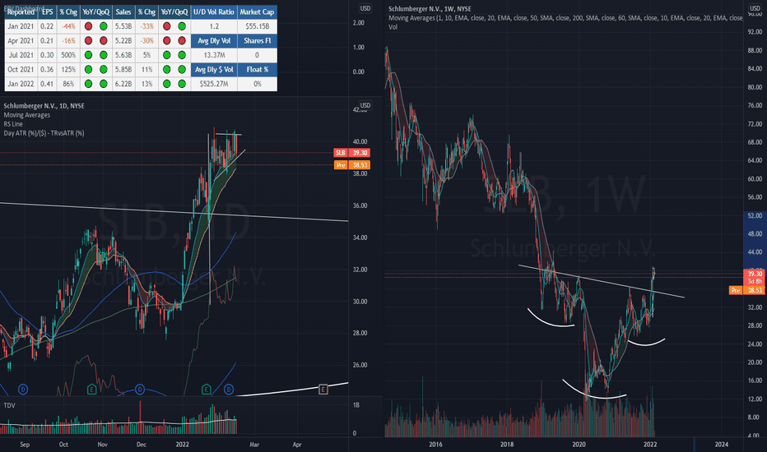Viewport: 767px width, 452px height.
Task: Click the Oct 2021 reported row
Action: click(21, 69)
